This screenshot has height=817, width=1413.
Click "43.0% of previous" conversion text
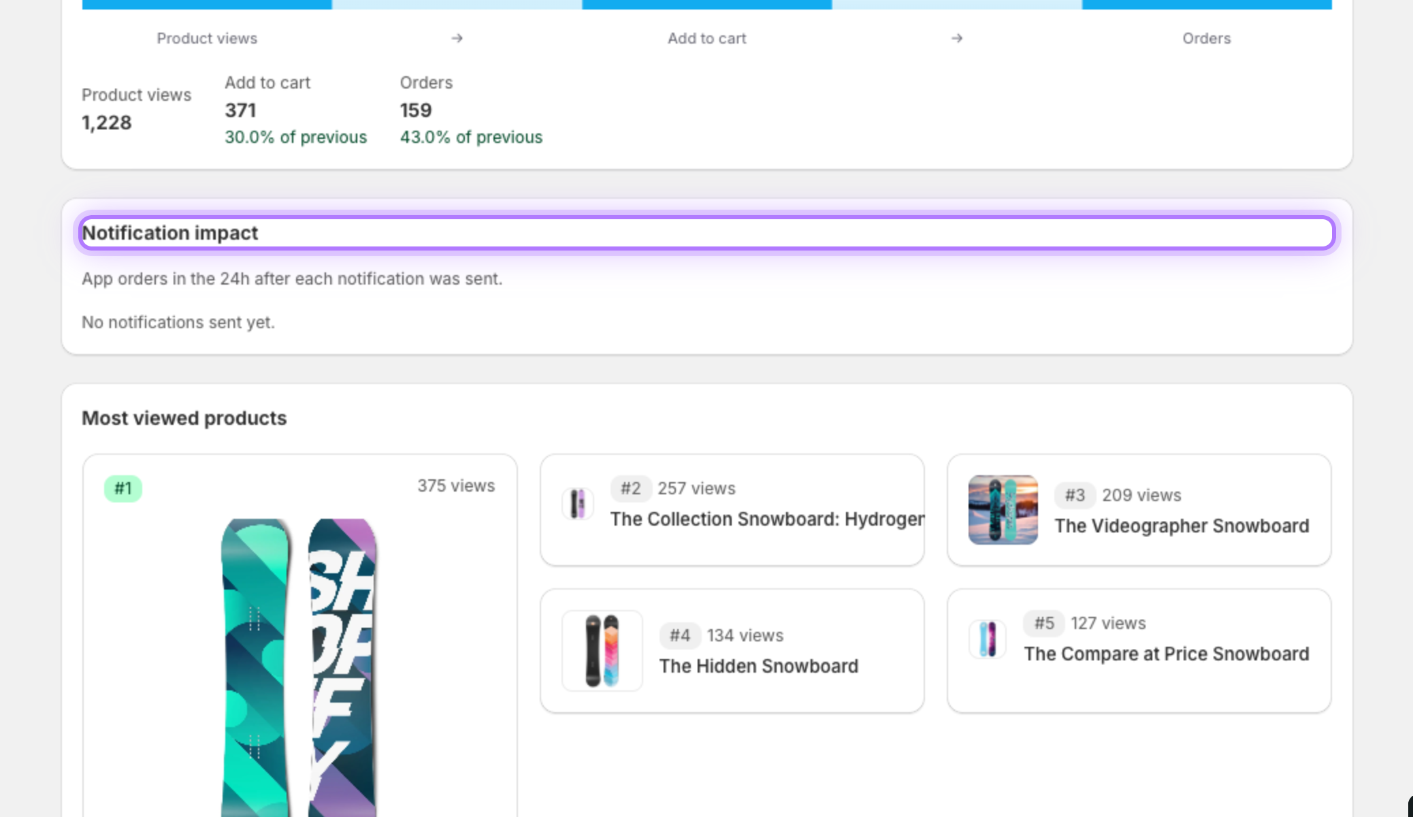471,137
